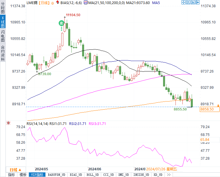Apply the BIAS_UD indicator
This screenshot has height=177, width=220.
click(76, 175)
